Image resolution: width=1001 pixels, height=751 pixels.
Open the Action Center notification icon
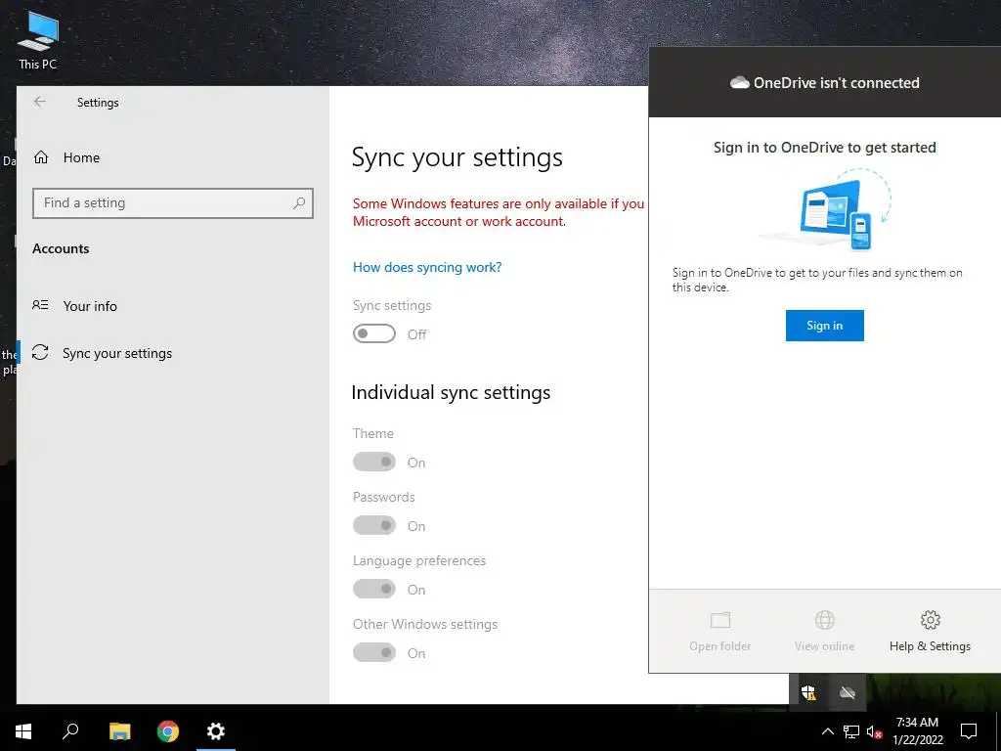[969, 731]
